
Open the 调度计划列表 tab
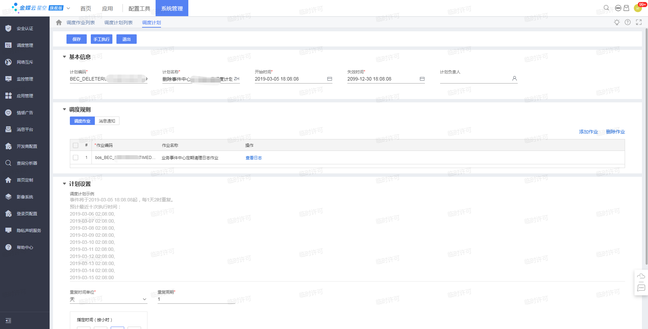coord(118,23)
